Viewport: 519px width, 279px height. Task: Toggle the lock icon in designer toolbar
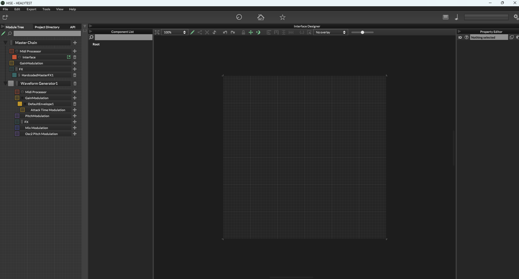point(243,32)
